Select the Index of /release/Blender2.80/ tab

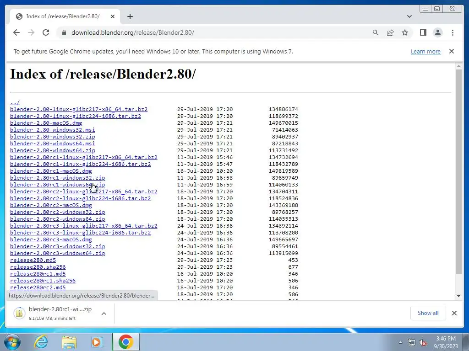pyautogui.click(x=65, y=16)
